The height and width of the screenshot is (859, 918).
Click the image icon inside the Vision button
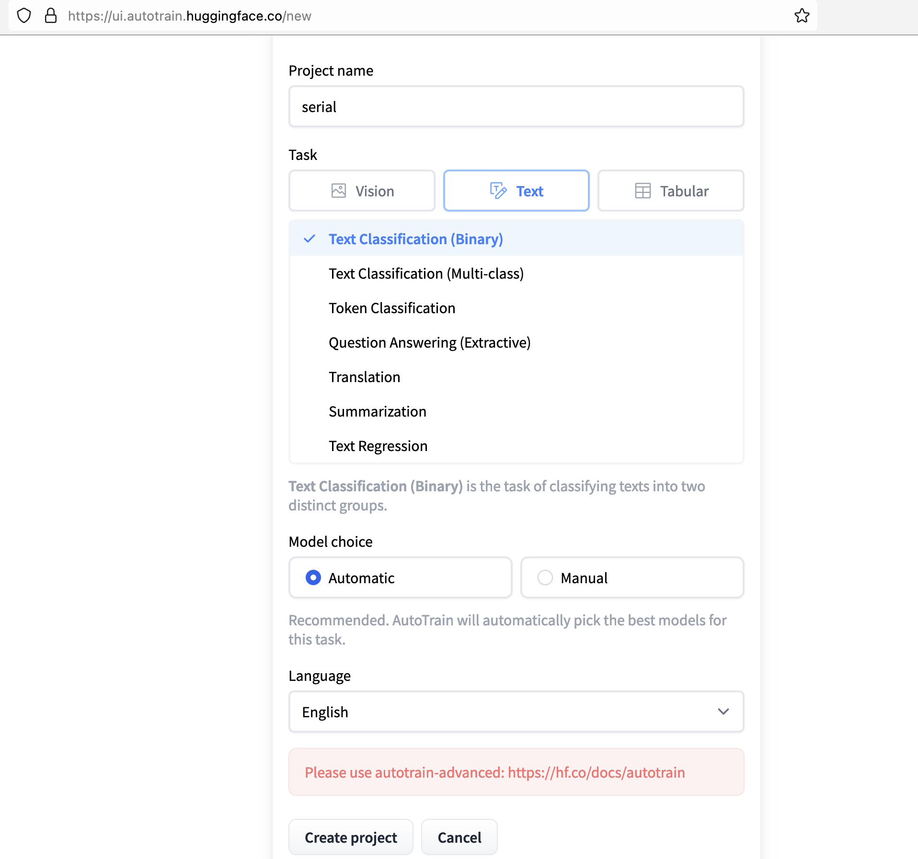click(339, 191)
